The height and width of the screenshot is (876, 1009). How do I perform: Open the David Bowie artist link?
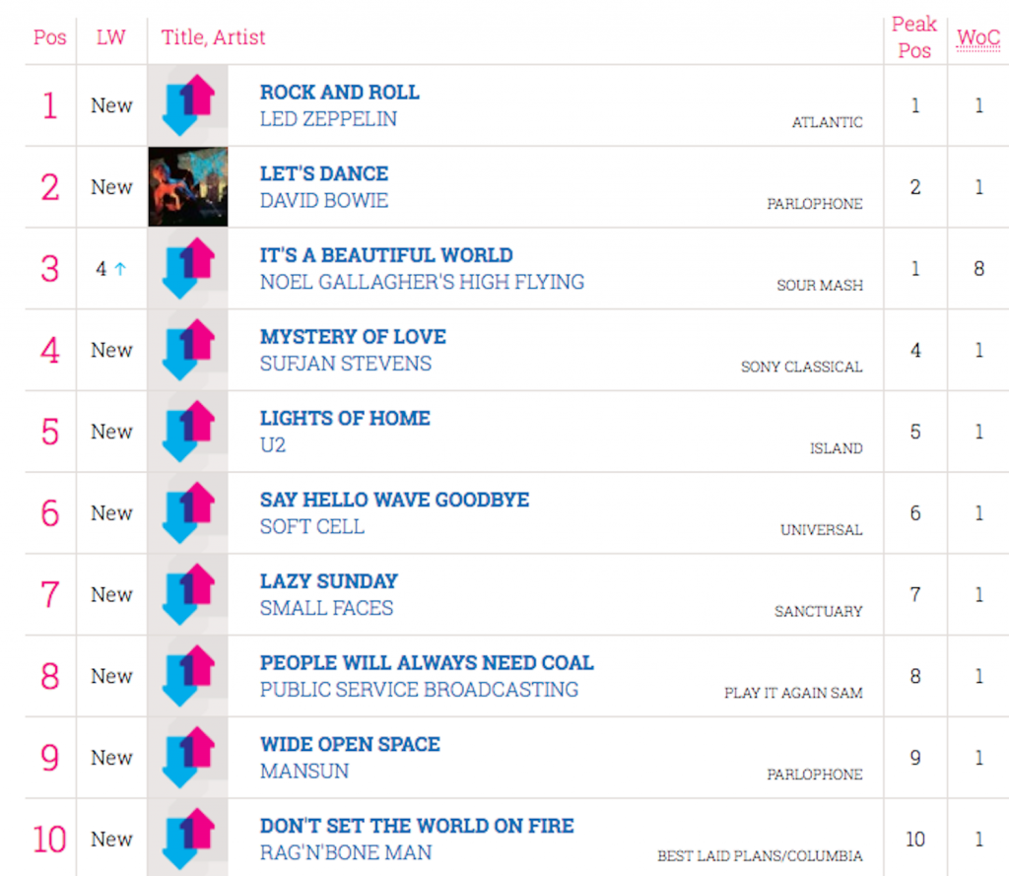[x=323, y=201]
